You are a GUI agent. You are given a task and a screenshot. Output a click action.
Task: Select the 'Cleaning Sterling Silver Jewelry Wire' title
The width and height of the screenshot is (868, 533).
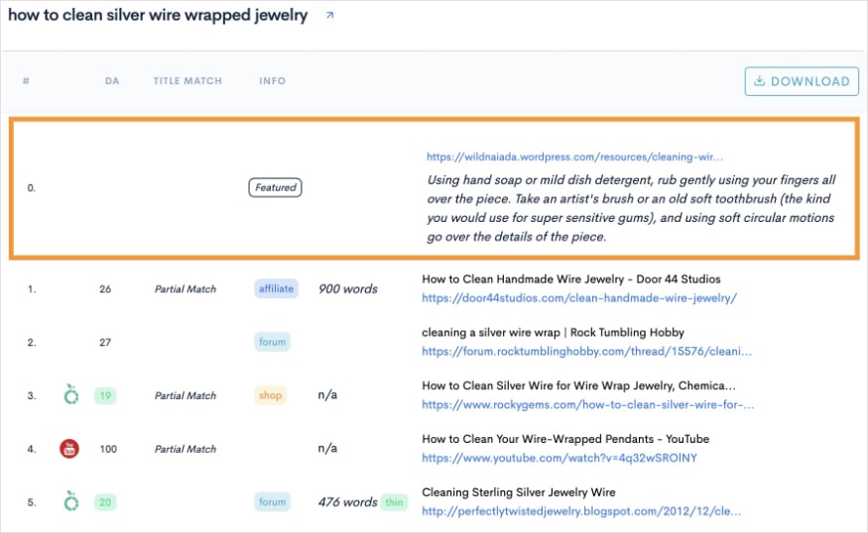[x=519, y=492]
